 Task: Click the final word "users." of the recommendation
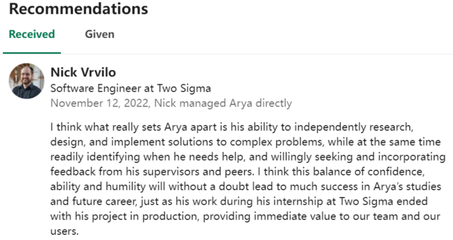pyautogui.click(x=65, y=231)
